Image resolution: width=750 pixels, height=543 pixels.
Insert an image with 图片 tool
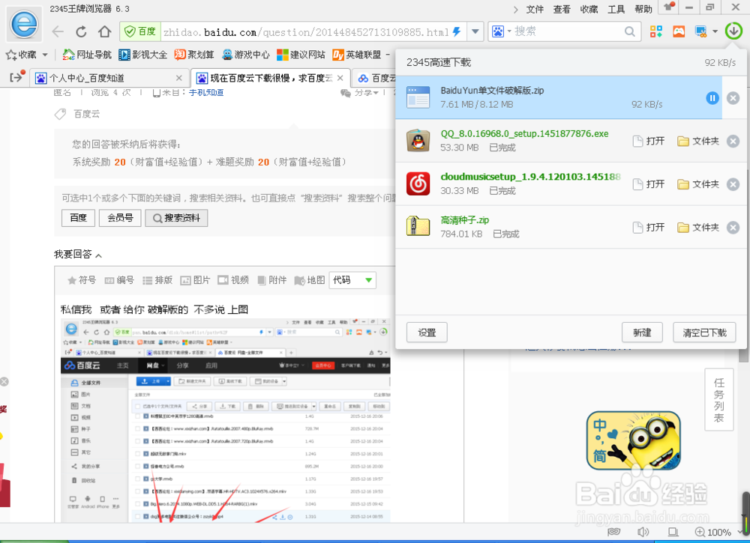pyautogui.click(x=195, y=280)
